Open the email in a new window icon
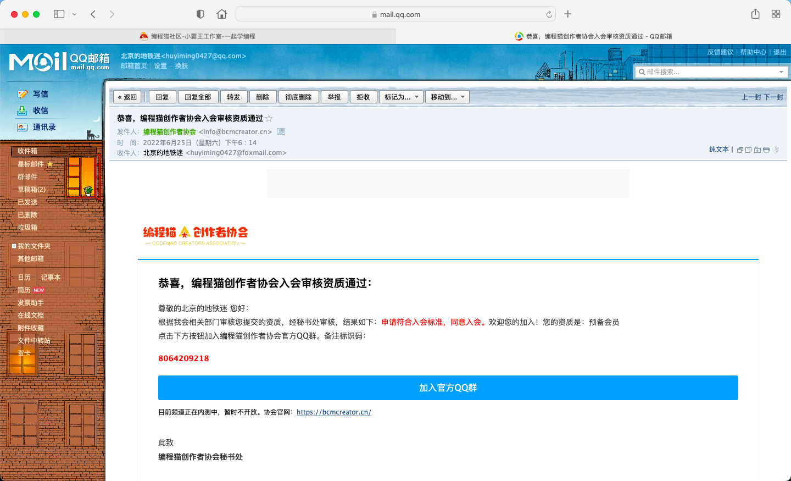The width and height of the screenshot is (791, 481). 740,150
